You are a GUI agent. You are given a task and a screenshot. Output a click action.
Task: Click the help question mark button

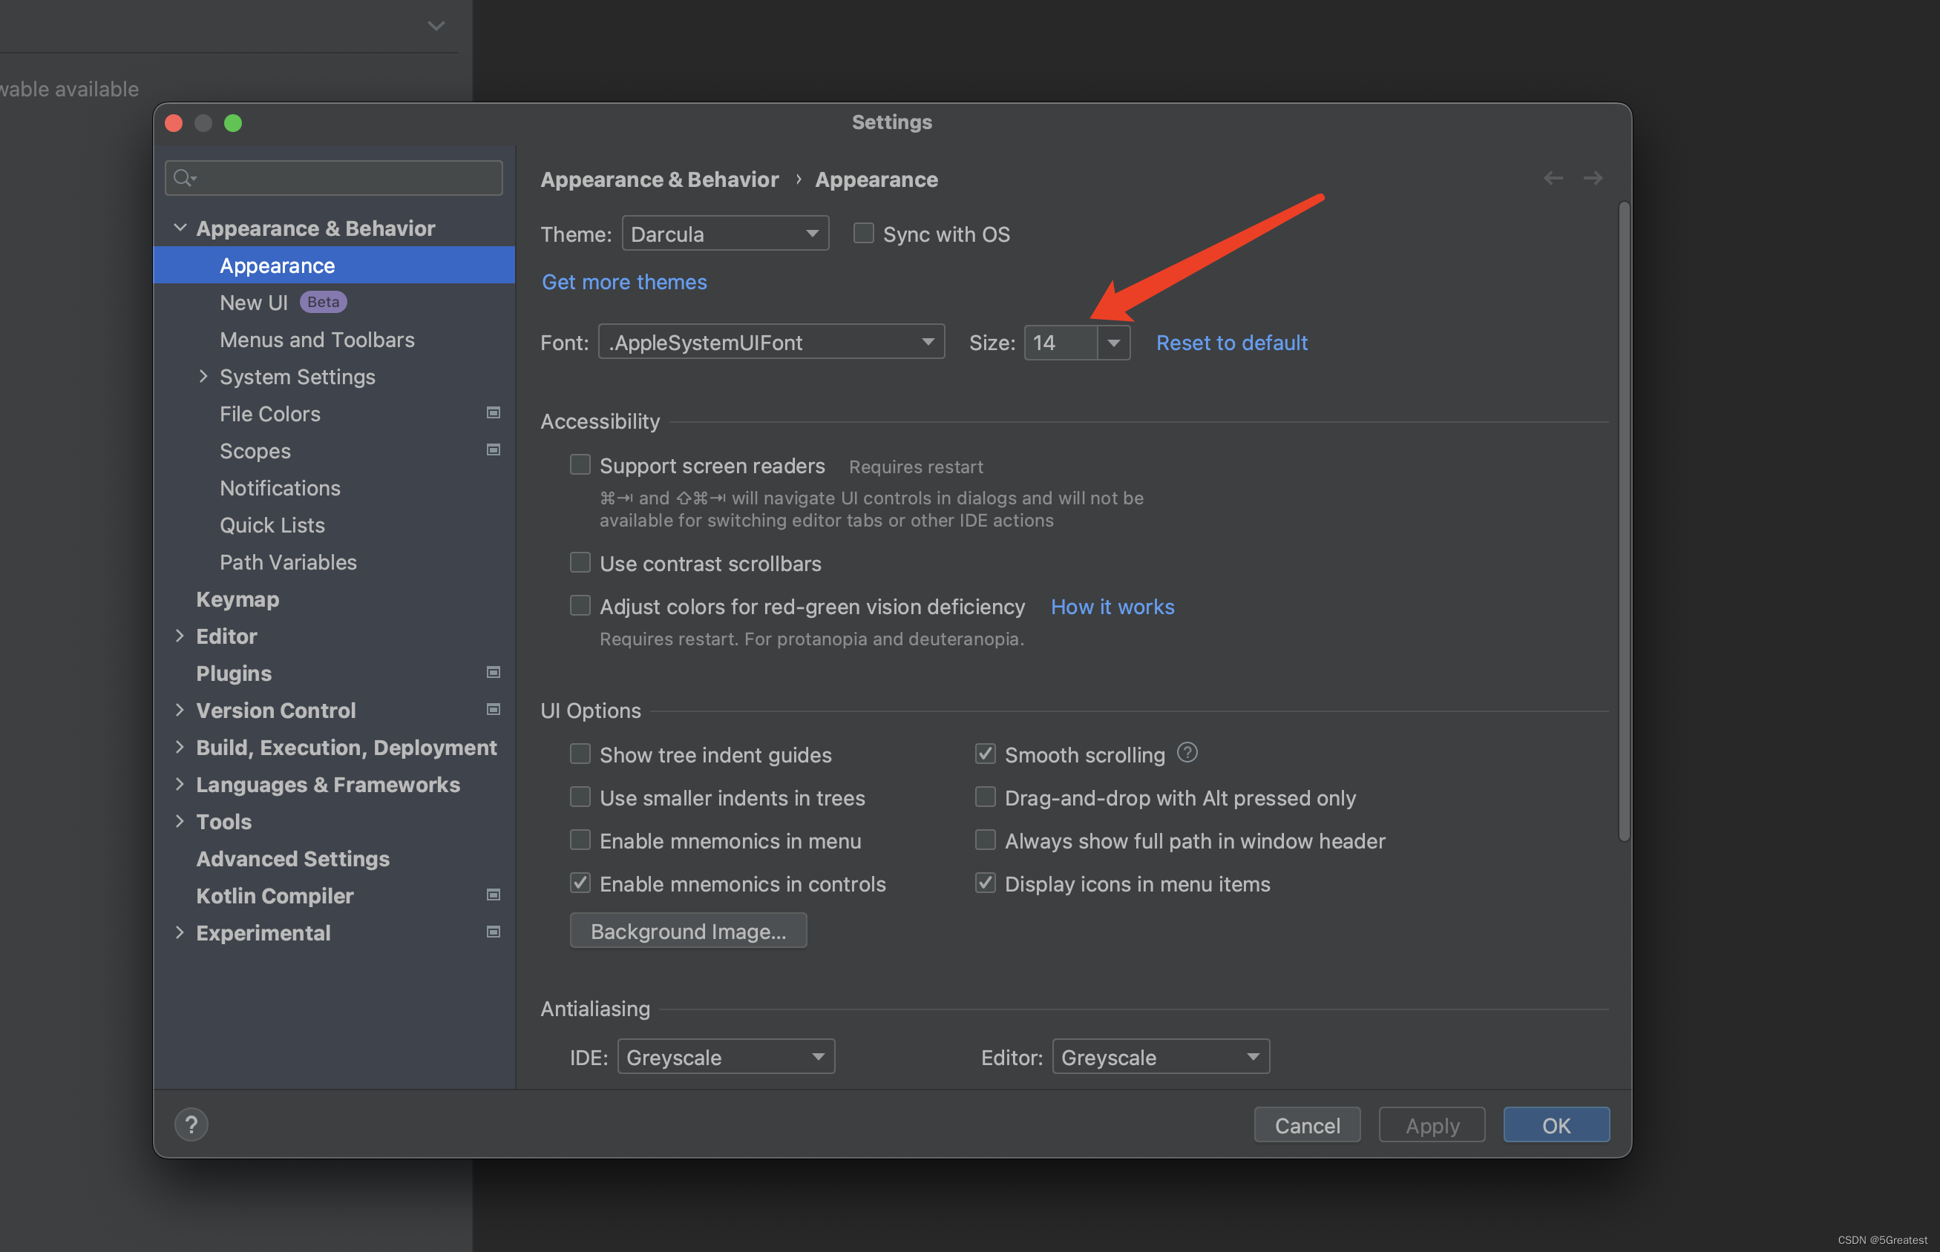click(x=191, y=1124)
